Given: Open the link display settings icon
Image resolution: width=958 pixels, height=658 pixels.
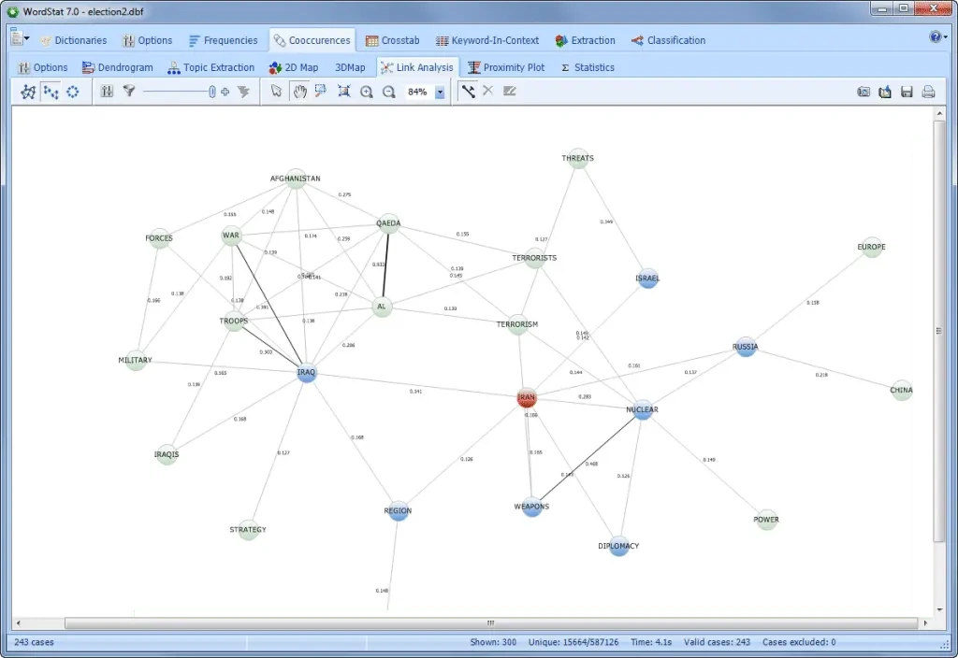Looking at the screenshot, I should coord(107,92).
